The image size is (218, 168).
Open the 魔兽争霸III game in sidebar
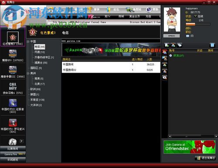13,72
